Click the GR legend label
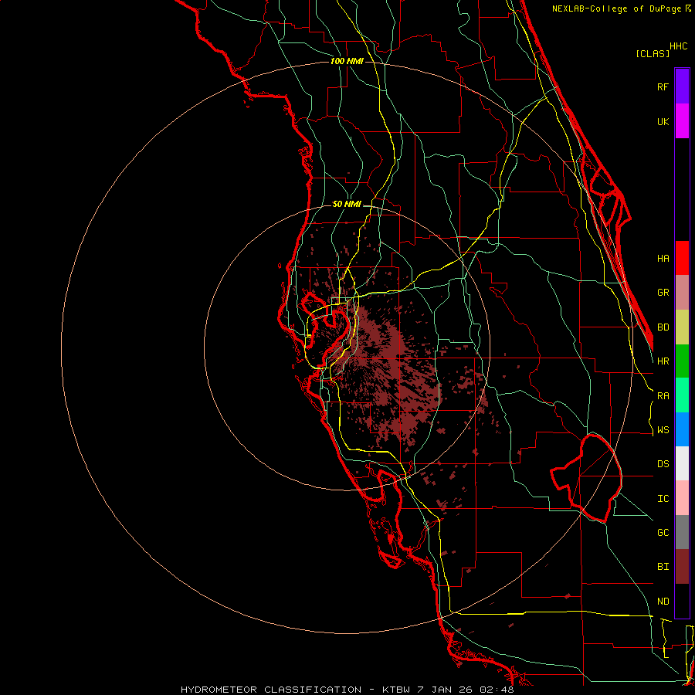This screenshot has height=695, width=695. click(663, 293)
